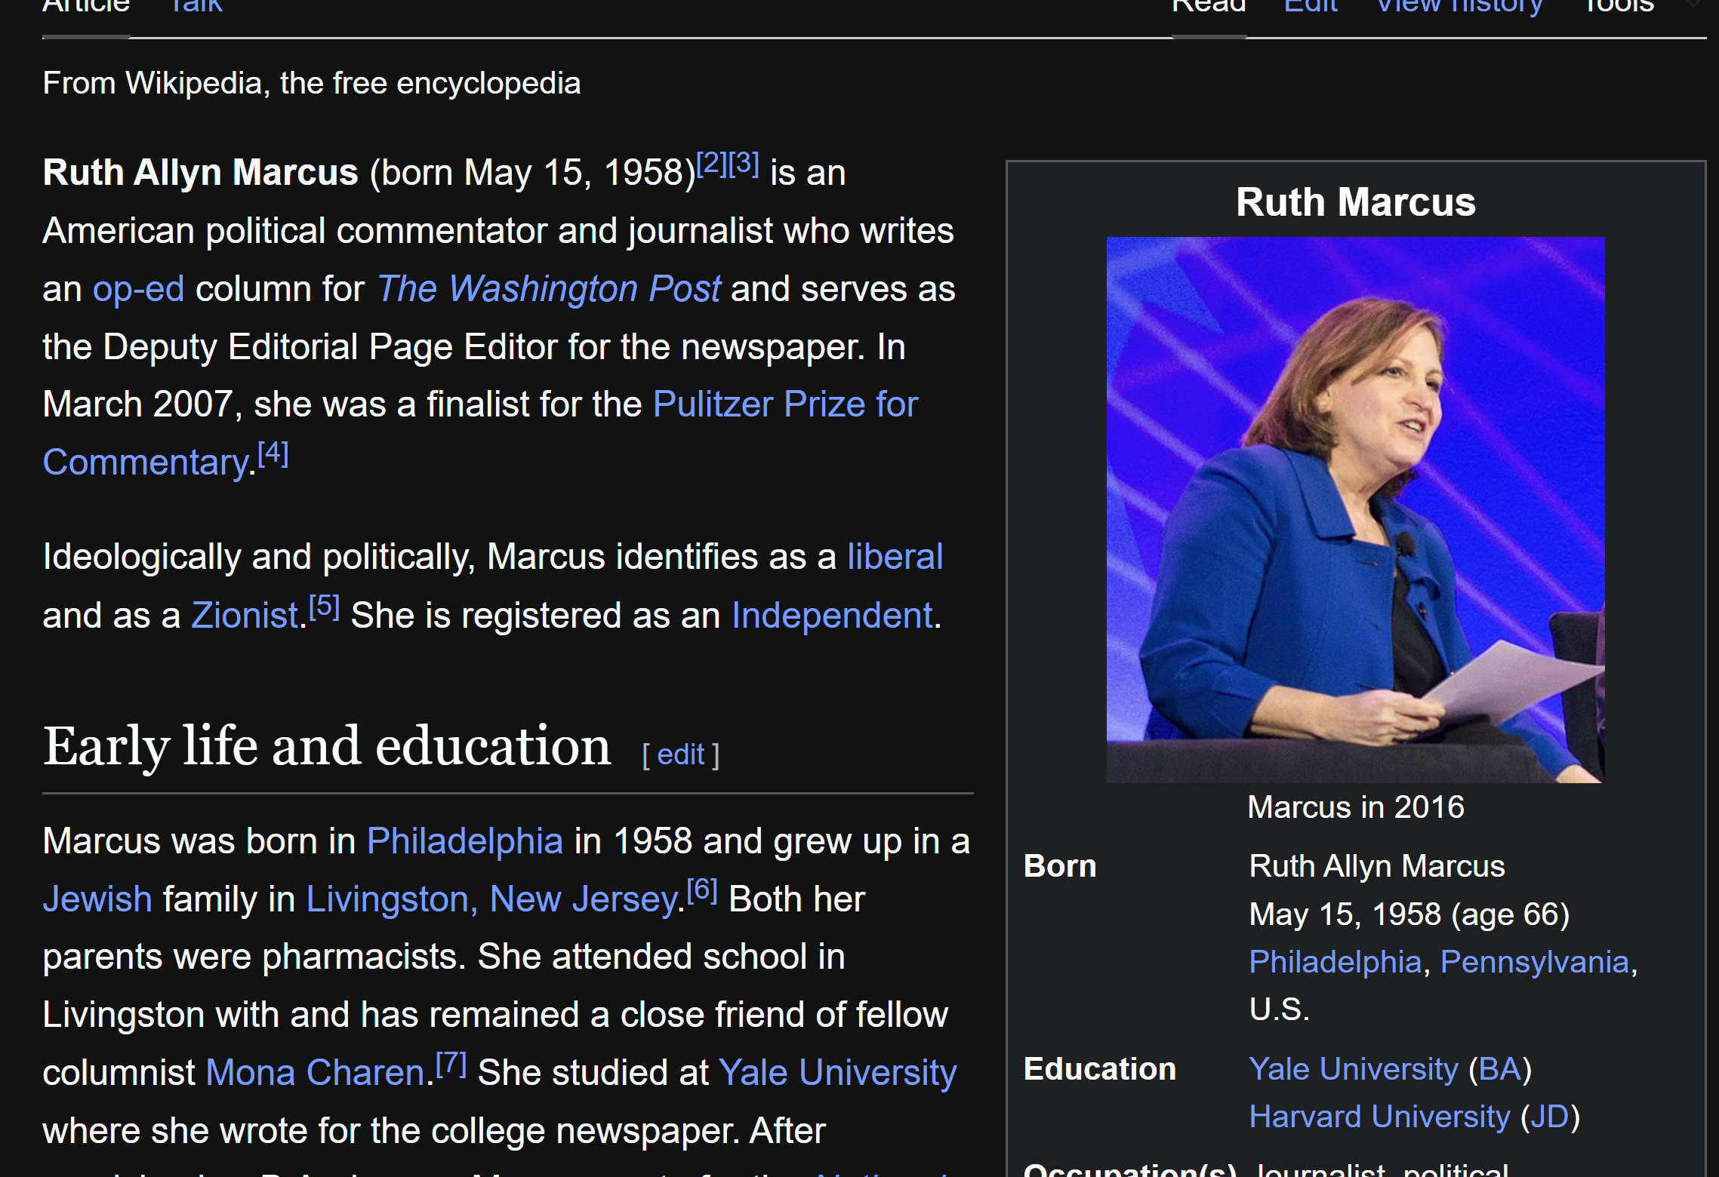Follow the BA degree link
This screenshot has width=1719, height=1177.
tap(1500, 1069)
